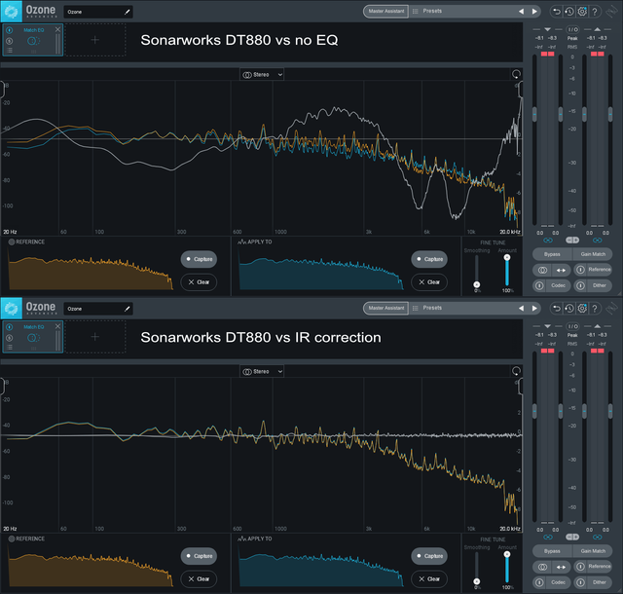Add a module with plus slot, bottom window

point(95,337)
